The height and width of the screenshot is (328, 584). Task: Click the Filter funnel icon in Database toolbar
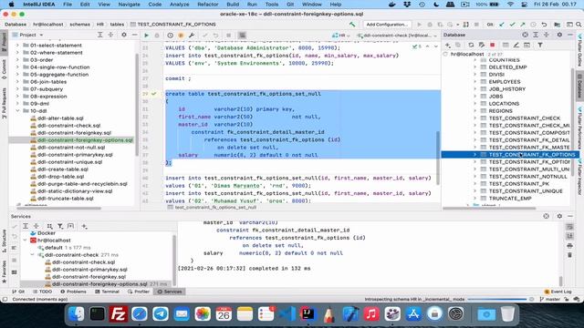(539, 45)
